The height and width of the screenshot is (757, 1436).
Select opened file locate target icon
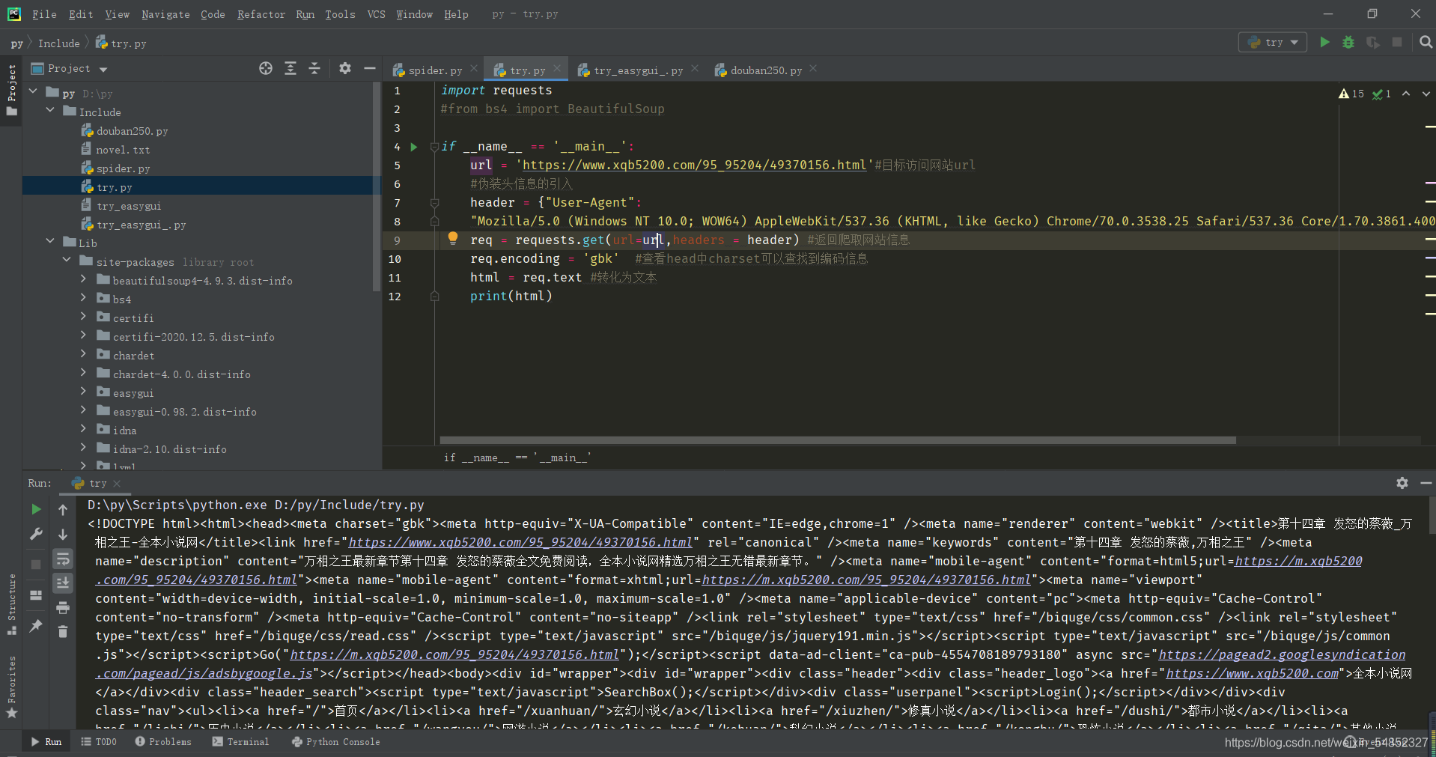point(266,68)
